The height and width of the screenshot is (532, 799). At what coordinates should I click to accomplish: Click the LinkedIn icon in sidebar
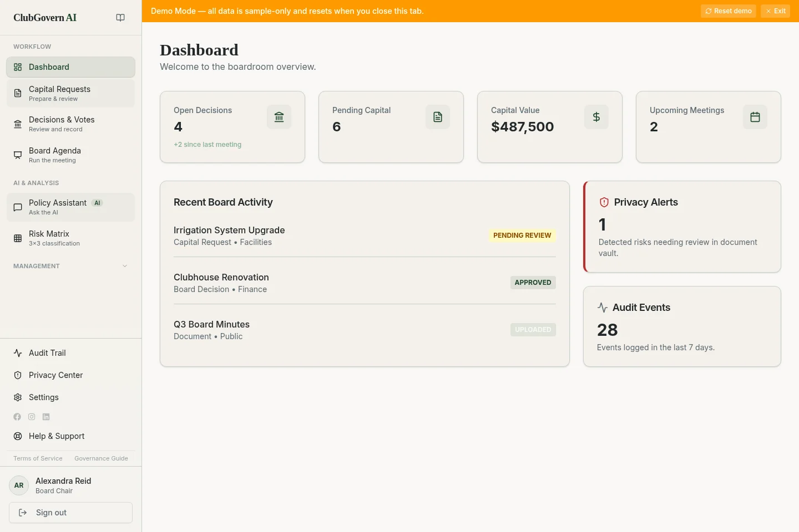46,417
